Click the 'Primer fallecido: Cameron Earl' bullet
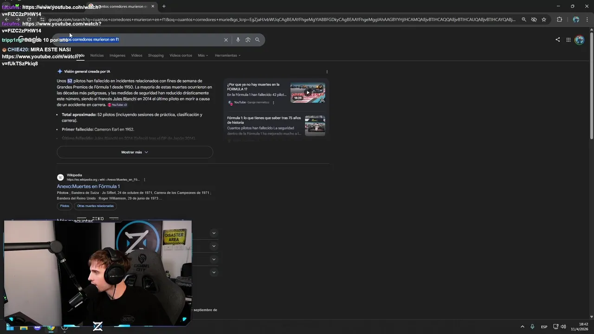The height and width of the screenshot is (334, 594). pos(98,129)
